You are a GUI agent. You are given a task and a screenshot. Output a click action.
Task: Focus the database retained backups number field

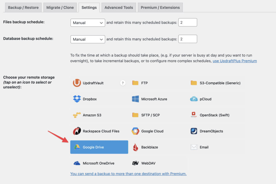click(188, 39)
